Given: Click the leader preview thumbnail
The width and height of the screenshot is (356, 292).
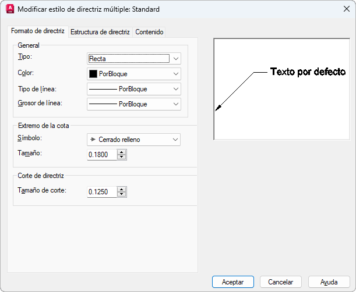Looking at the screenshot, I should (282, 89).
